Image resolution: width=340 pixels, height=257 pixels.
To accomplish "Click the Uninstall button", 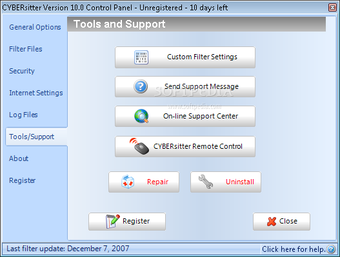I will point(226,182).
